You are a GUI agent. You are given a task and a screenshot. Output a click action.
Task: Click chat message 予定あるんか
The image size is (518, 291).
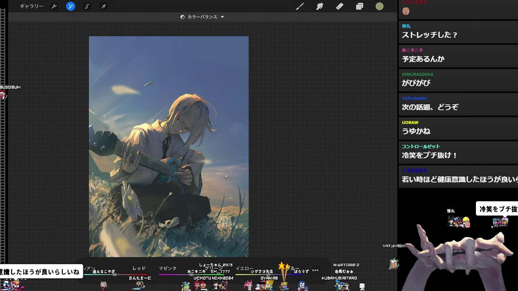coord(423,59)
